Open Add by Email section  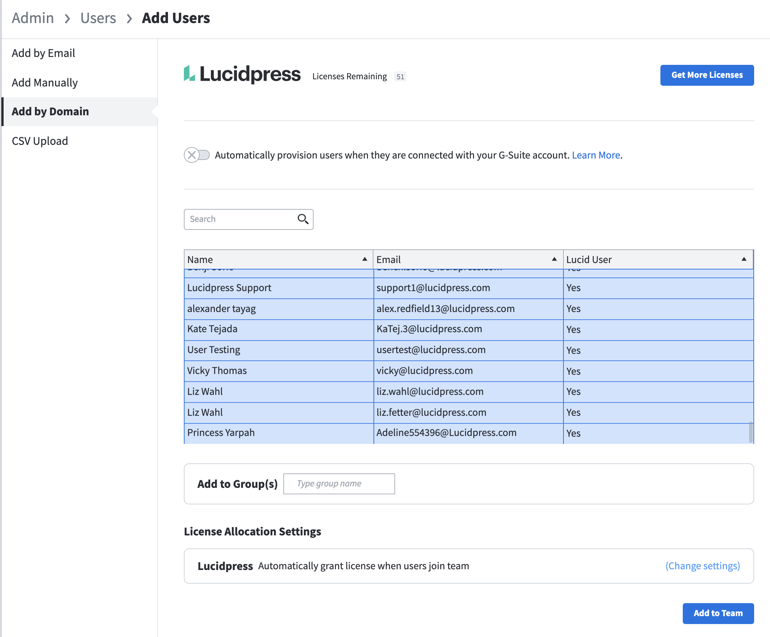point(43,53)
